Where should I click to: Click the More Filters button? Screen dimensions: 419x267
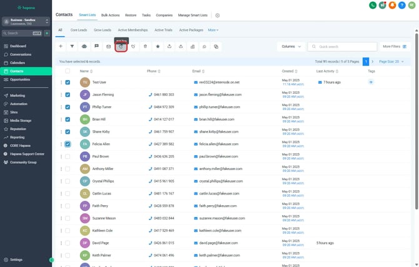coord(395,46)
